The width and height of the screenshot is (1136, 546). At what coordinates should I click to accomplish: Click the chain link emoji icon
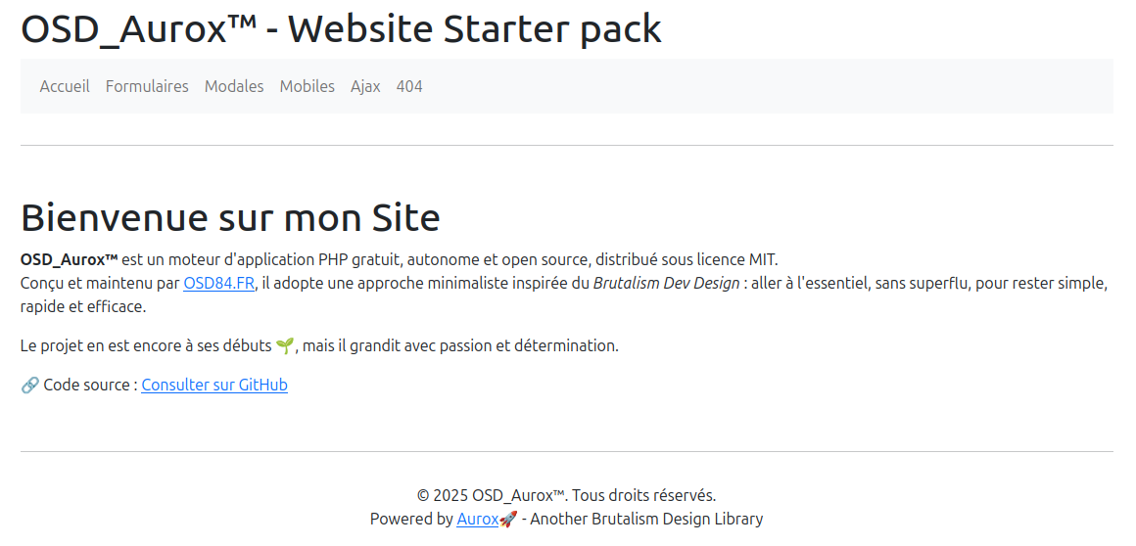pos(29,385)
